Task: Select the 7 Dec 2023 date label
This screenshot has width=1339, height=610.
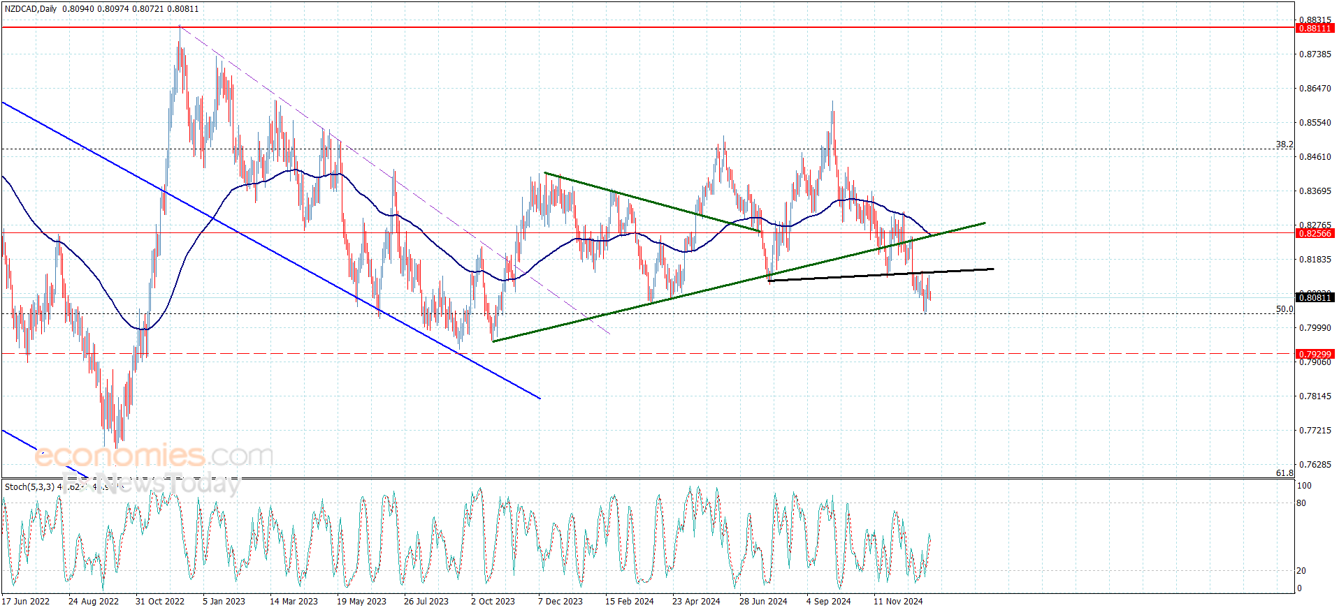Action: (560, 601)
